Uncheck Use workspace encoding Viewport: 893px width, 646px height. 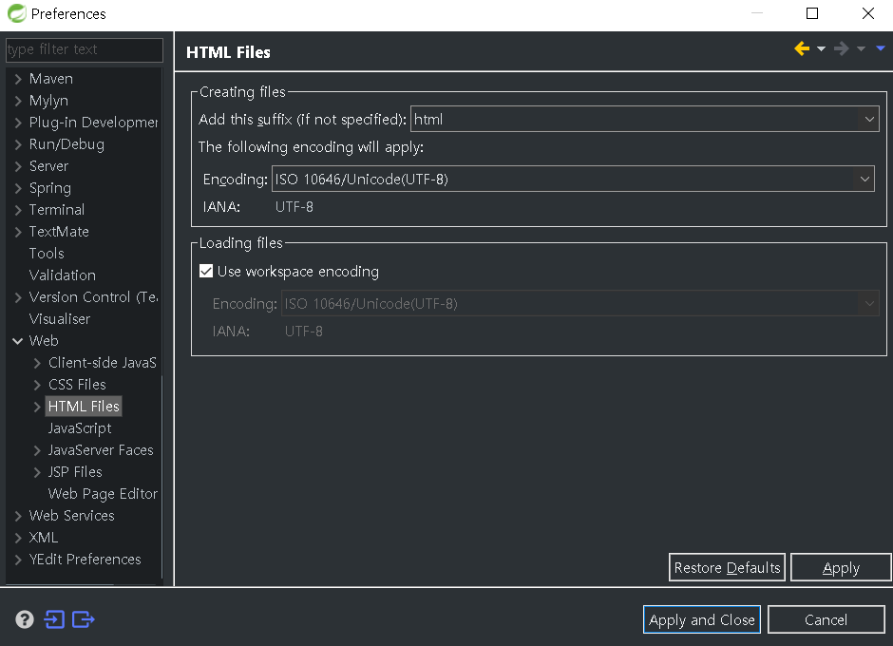[206, 271]
